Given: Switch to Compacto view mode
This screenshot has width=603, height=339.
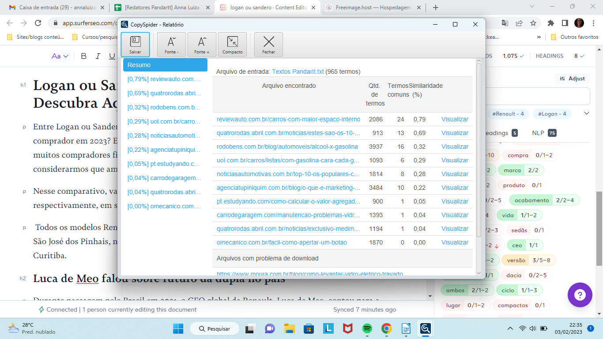Looking at the screenshot, I should point(232,45).
